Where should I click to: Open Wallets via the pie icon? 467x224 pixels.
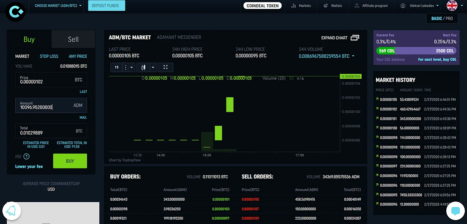(x=325, y=6)
